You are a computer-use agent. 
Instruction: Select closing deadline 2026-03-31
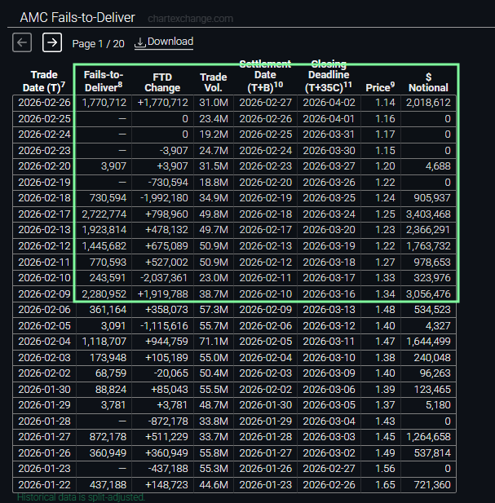pyautogui.click(x=329, y=135)
